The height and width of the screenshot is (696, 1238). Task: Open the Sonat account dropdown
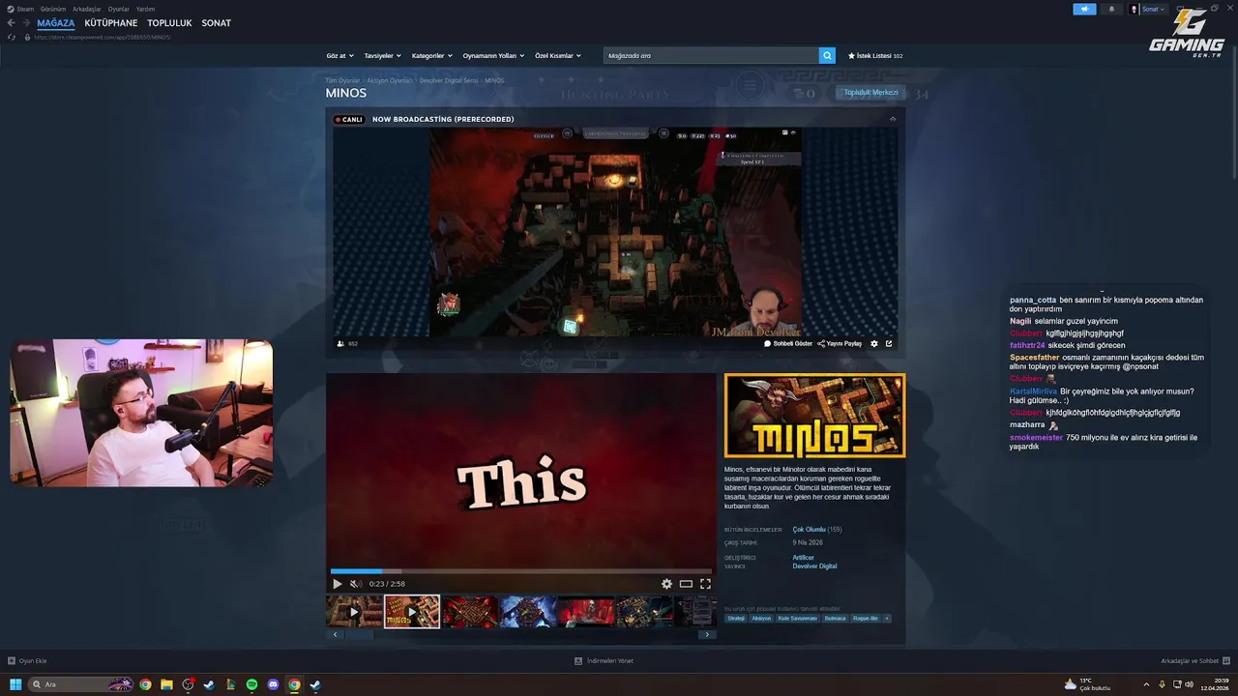[1147, 9]
